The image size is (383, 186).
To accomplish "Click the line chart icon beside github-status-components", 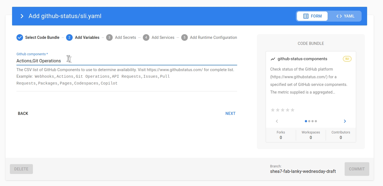I will tap(273, 59).
